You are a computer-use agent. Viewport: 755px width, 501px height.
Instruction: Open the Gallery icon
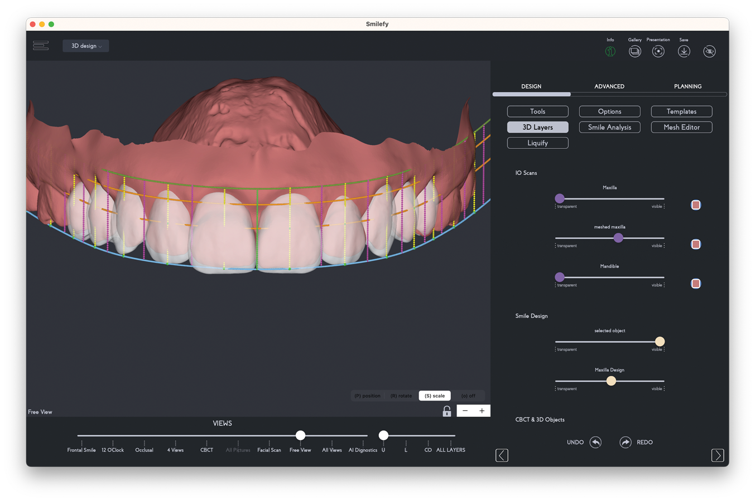pyautogui.click(x=634, y=51)
